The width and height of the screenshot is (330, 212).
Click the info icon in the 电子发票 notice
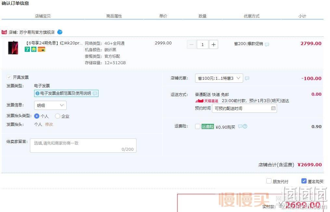click(x=37, y=93)
